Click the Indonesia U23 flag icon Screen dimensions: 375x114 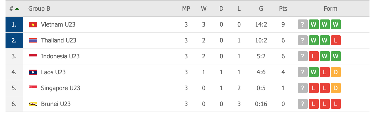[x=33, y=56]
